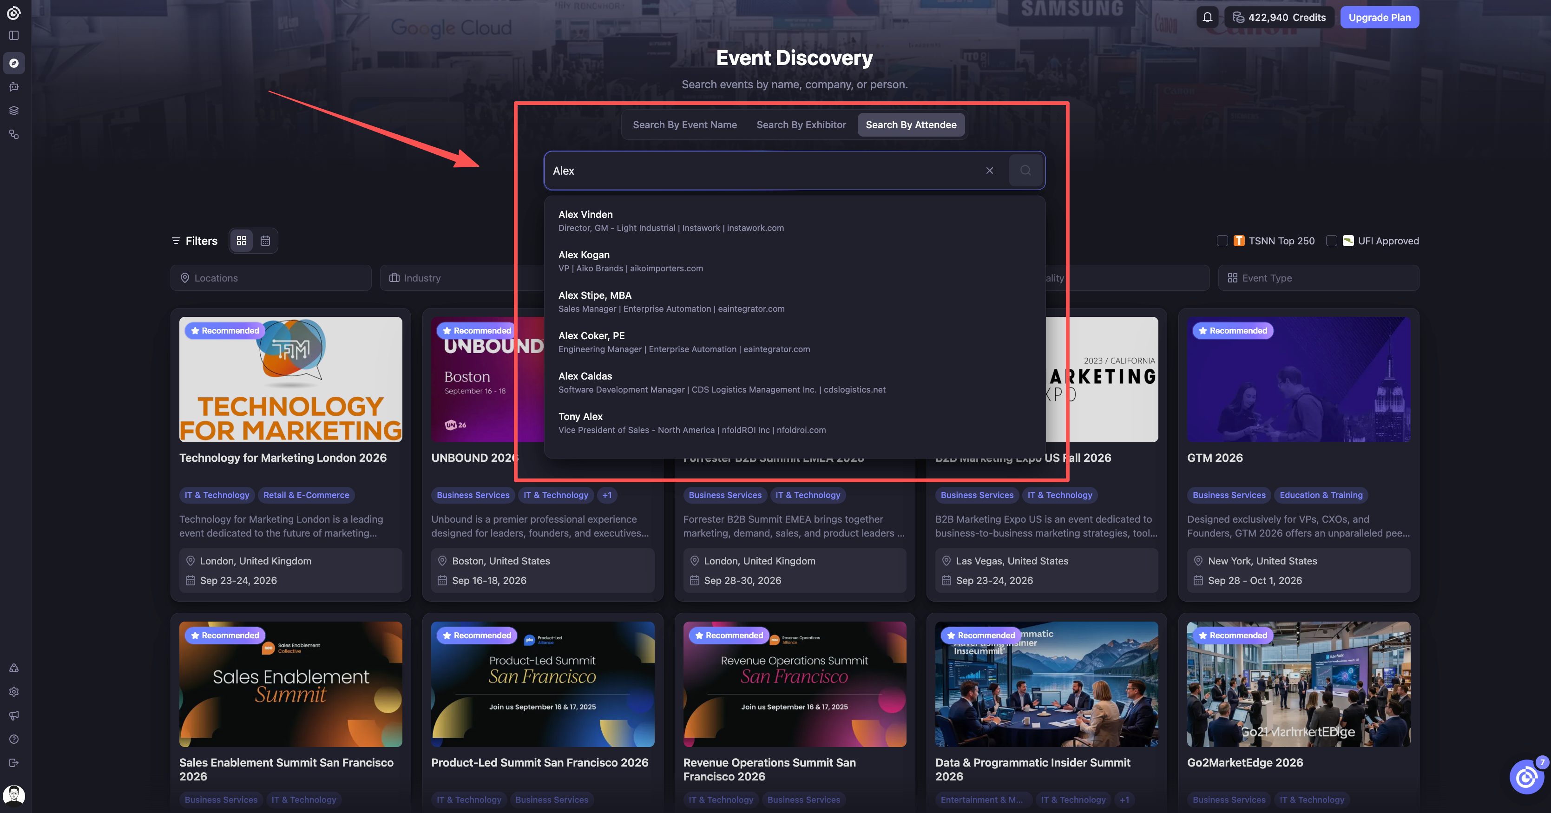Open the help question mark icon
Image resolution: width=1551 pixels, height=813 pixels.
pyautogui.click(x=14, y=739)
